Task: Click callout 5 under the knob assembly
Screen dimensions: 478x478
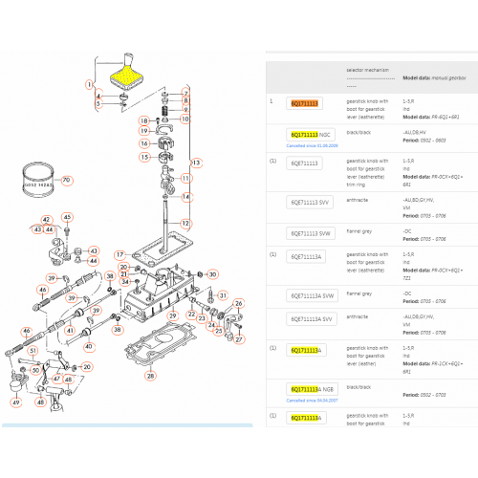Action: [98, 104]
